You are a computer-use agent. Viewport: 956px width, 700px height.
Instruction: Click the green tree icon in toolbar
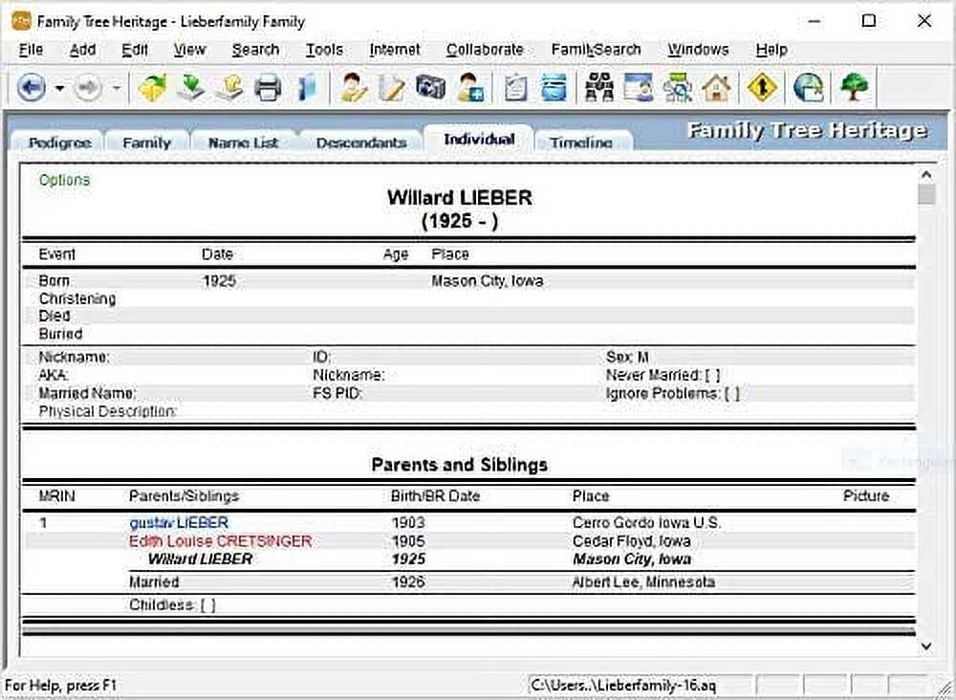[853, 89]
